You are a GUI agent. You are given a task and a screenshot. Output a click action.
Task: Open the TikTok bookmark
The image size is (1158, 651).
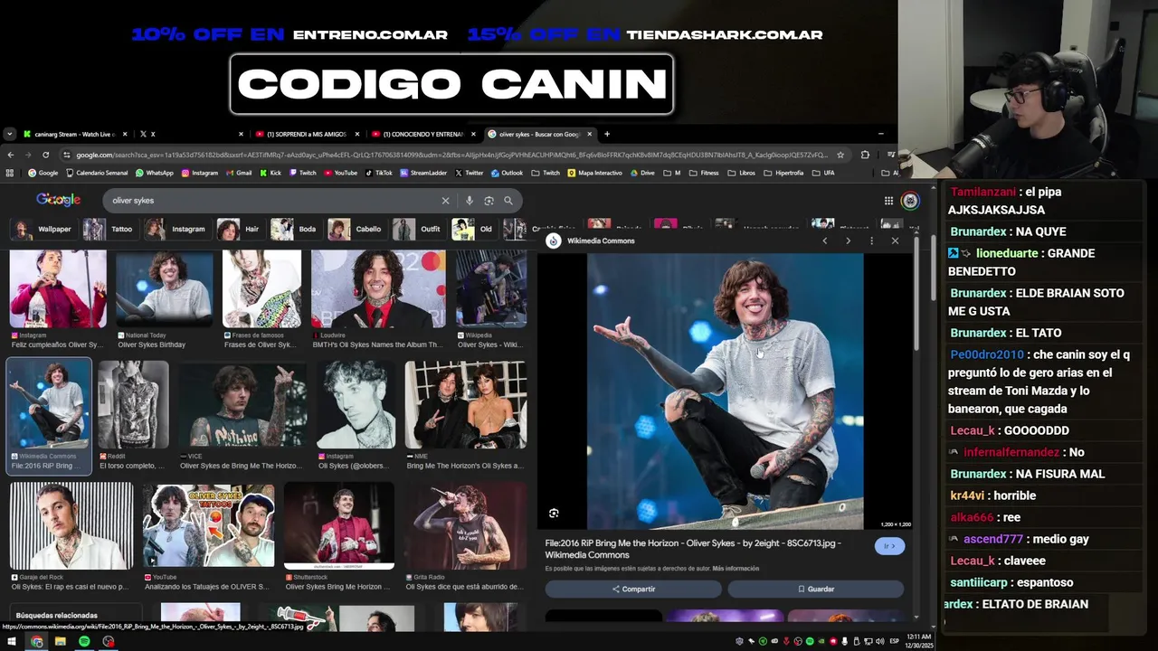pyautogui.click(x=378, y=173)
